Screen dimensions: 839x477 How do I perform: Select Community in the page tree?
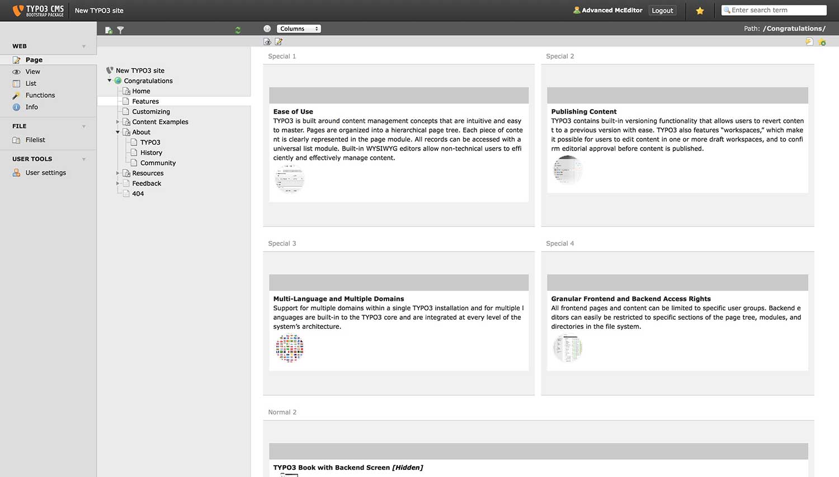click(x=158, y=163)
